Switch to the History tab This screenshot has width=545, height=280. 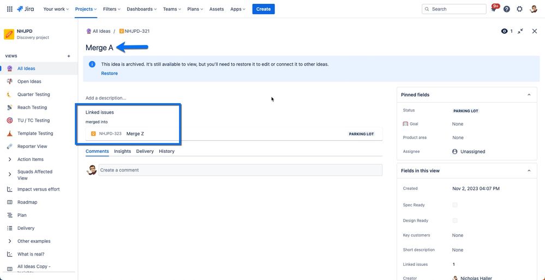(x=166, y=151)
